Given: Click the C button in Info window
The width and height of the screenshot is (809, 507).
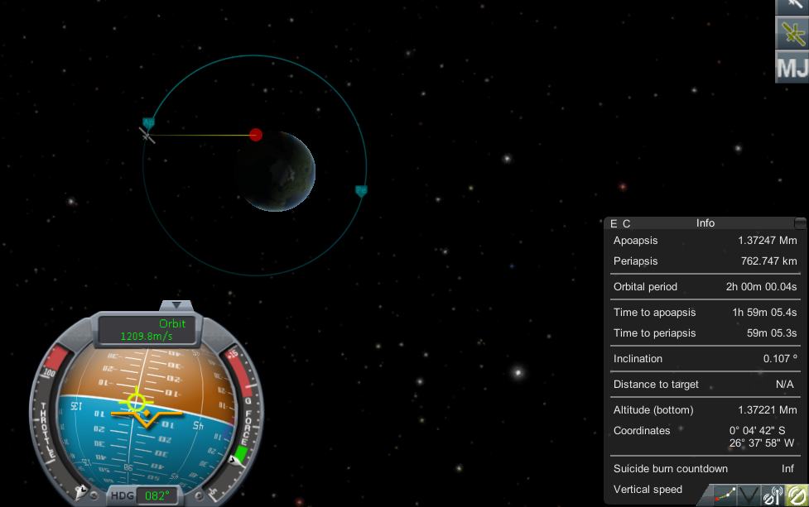Looking at the screenshot, I should coord(627,223).
